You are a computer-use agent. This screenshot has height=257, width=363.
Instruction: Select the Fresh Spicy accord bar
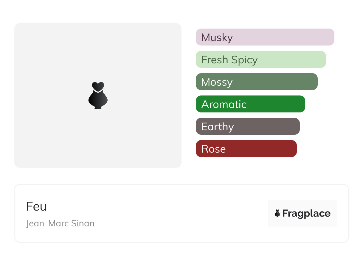coord(260,59)
